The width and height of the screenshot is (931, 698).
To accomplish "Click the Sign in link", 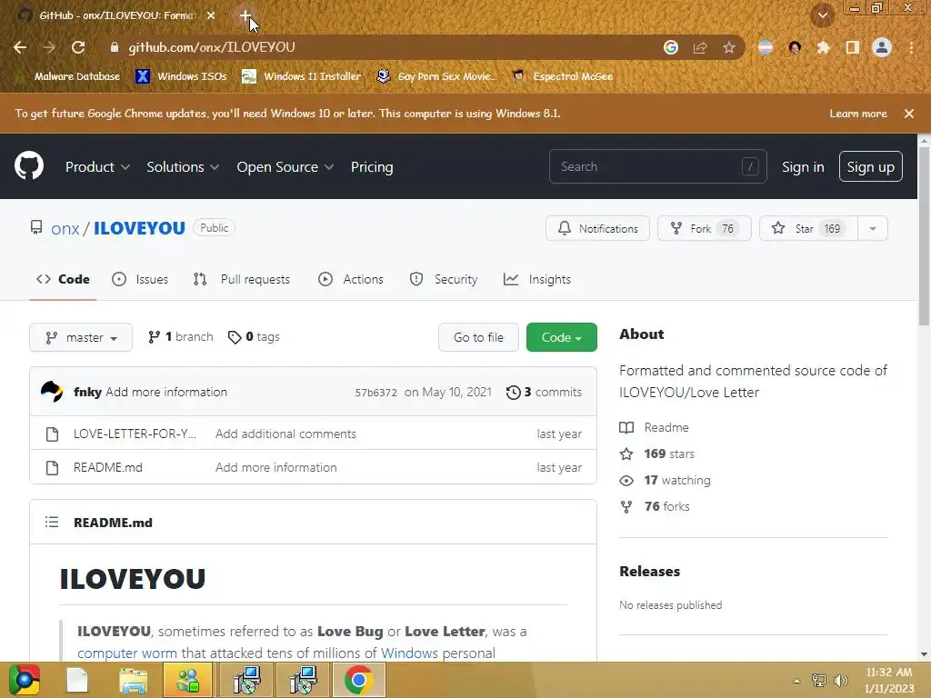I will pos(803,167).
